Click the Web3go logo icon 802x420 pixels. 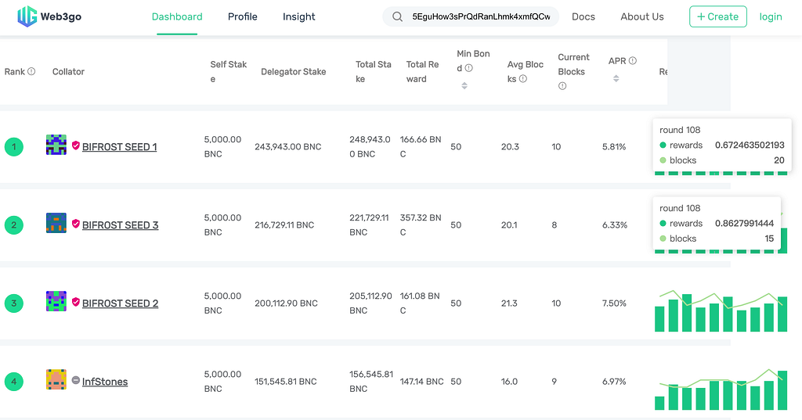coord(27,16)
